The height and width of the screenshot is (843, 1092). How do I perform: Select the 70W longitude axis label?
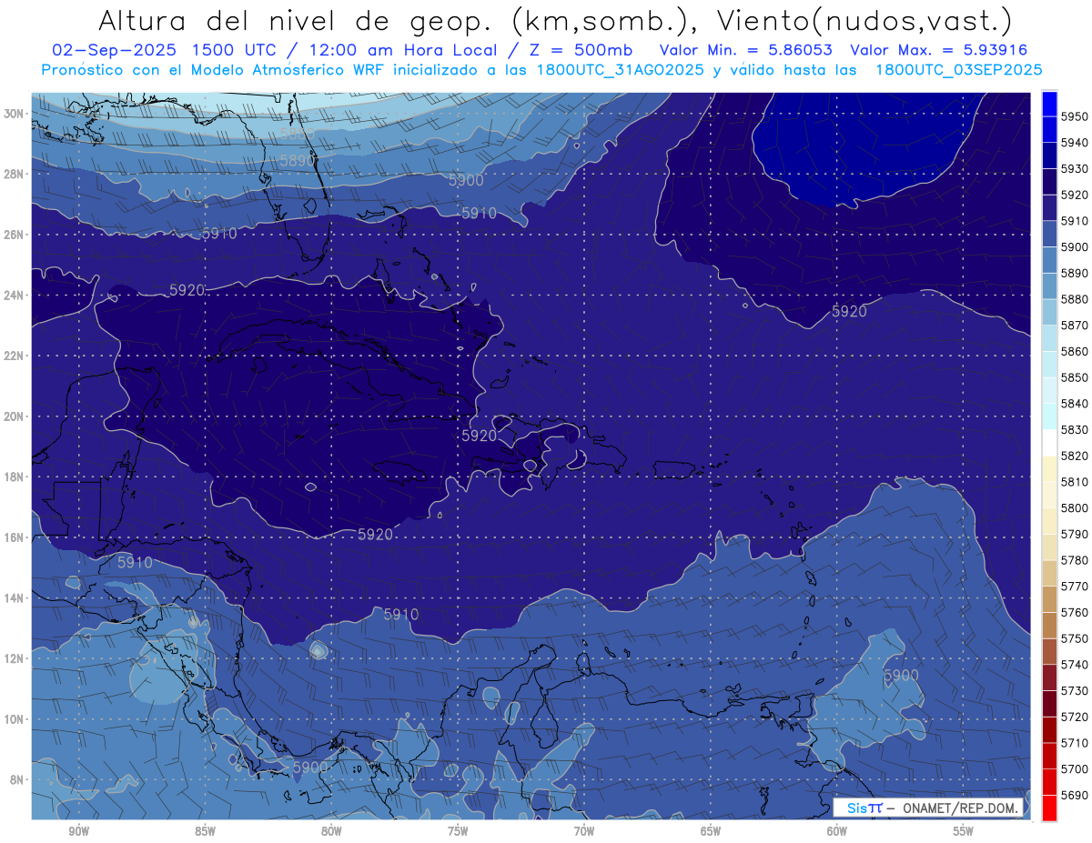(584, 831)
